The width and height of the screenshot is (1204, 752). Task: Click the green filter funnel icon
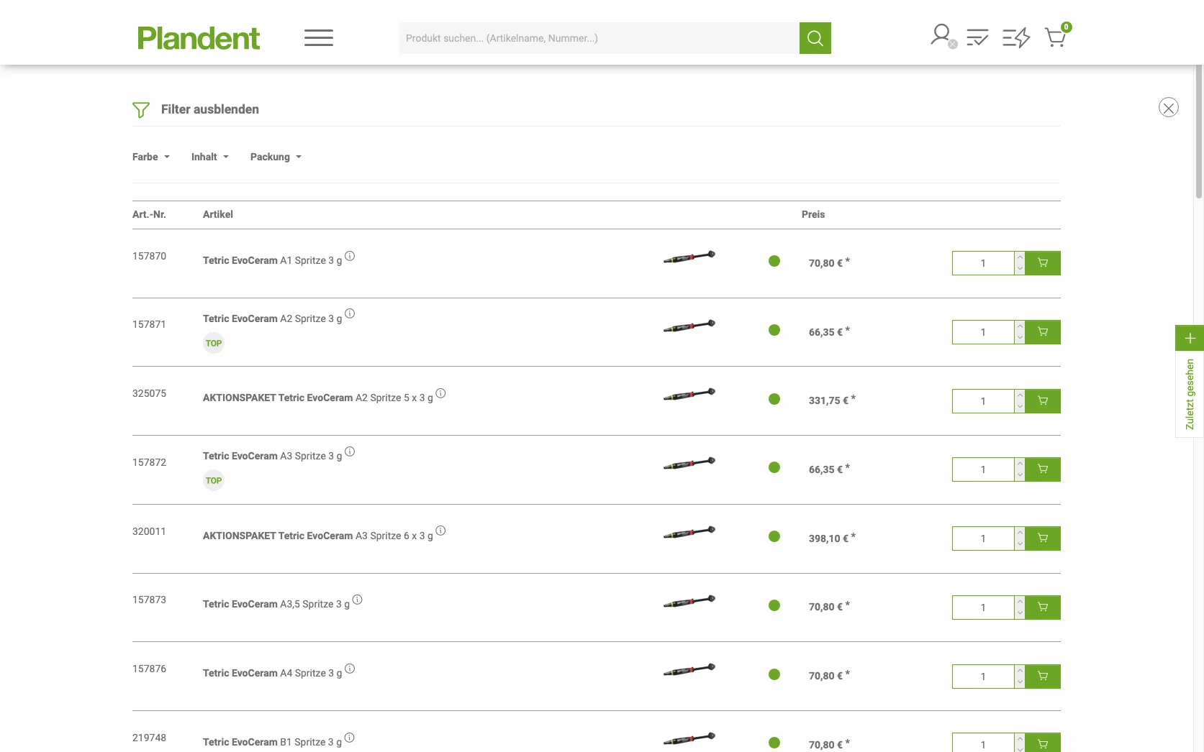click(141, 109)
